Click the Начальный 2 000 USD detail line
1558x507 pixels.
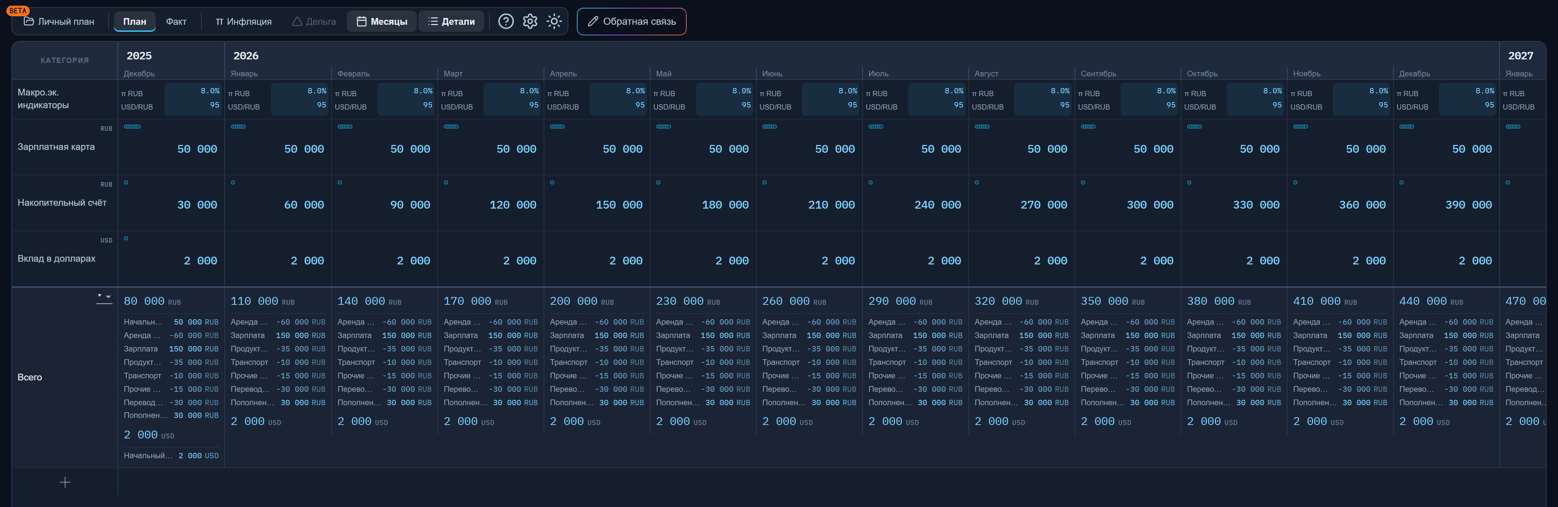[x=171, y=456]
